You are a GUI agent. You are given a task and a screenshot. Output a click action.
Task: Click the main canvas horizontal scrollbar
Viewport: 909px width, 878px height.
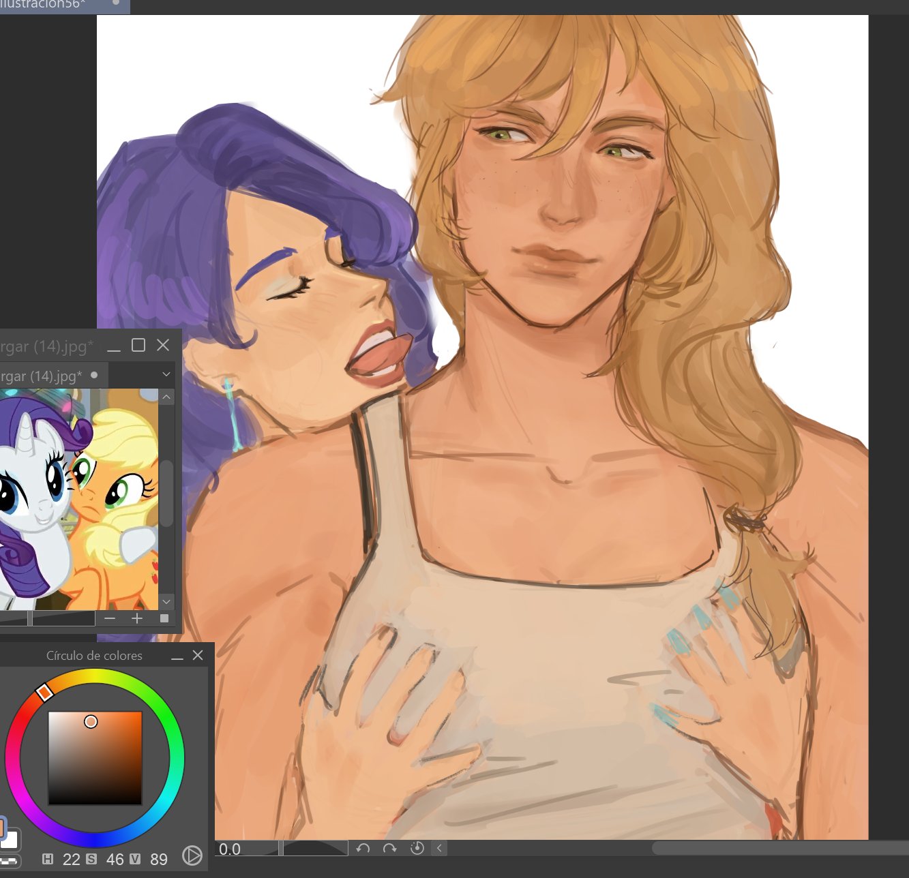coord(780,848)
